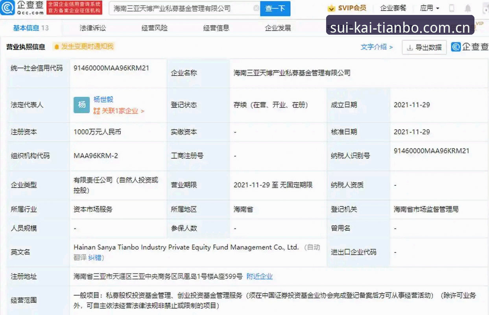Open 附近企业 link after registered address
This screenshot has height=315, width=489.
coord(260,276)
